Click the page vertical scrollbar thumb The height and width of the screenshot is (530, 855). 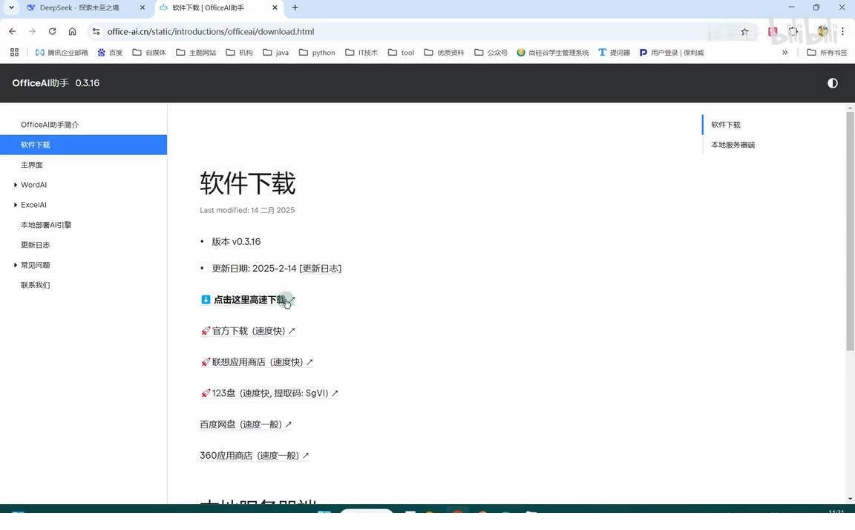click(x=850, y=232)
